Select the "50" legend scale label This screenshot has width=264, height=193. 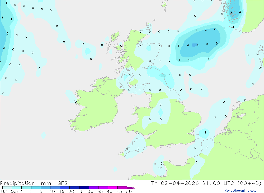[x=129, y=191]
